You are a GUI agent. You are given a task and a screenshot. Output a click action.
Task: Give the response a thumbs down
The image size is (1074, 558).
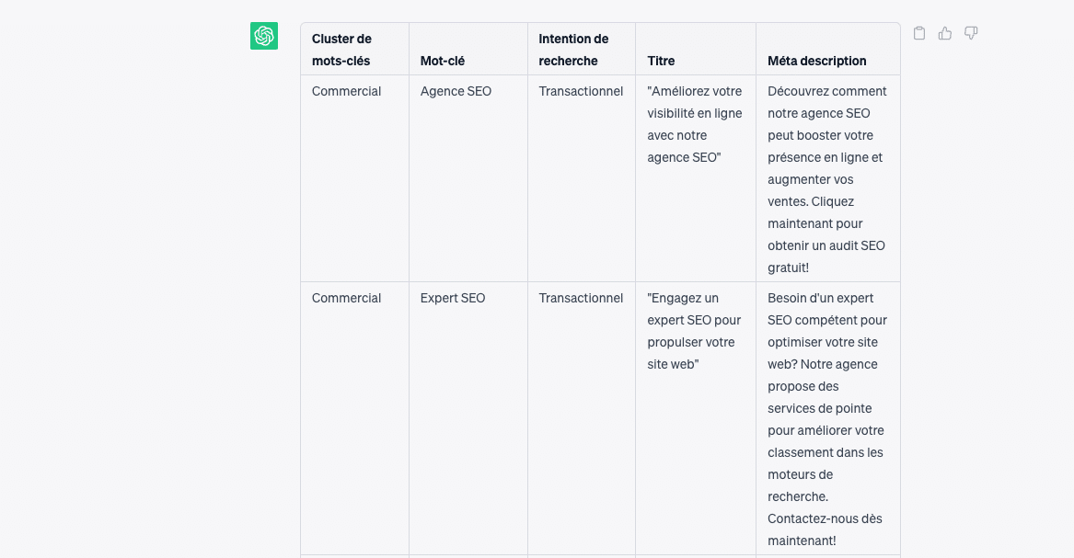[x=971, y=34]
